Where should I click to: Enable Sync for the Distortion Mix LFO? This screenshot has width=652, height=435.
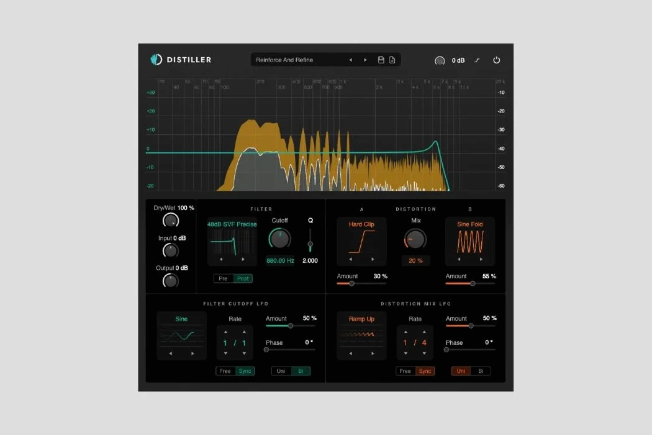click(x=425, y=371)
